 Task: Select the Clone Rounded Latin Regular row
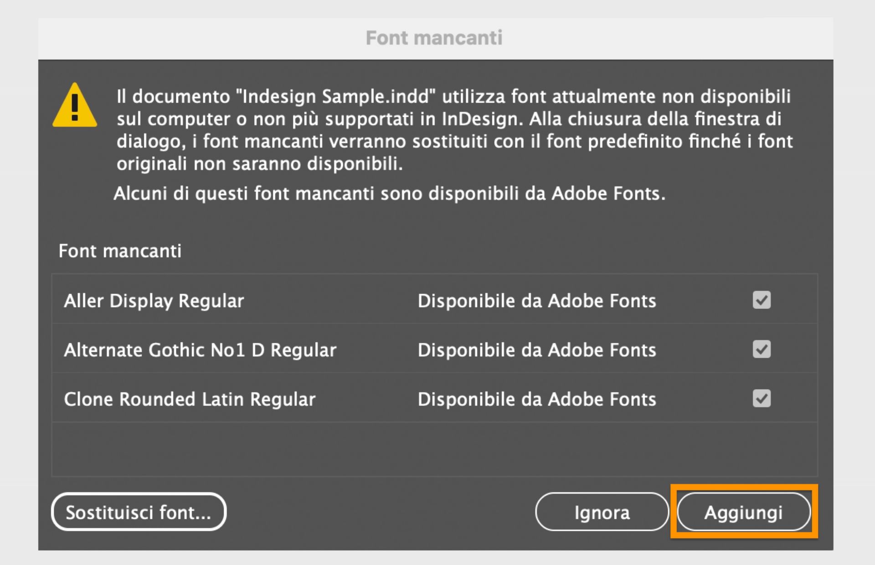[x=189, y=399]
